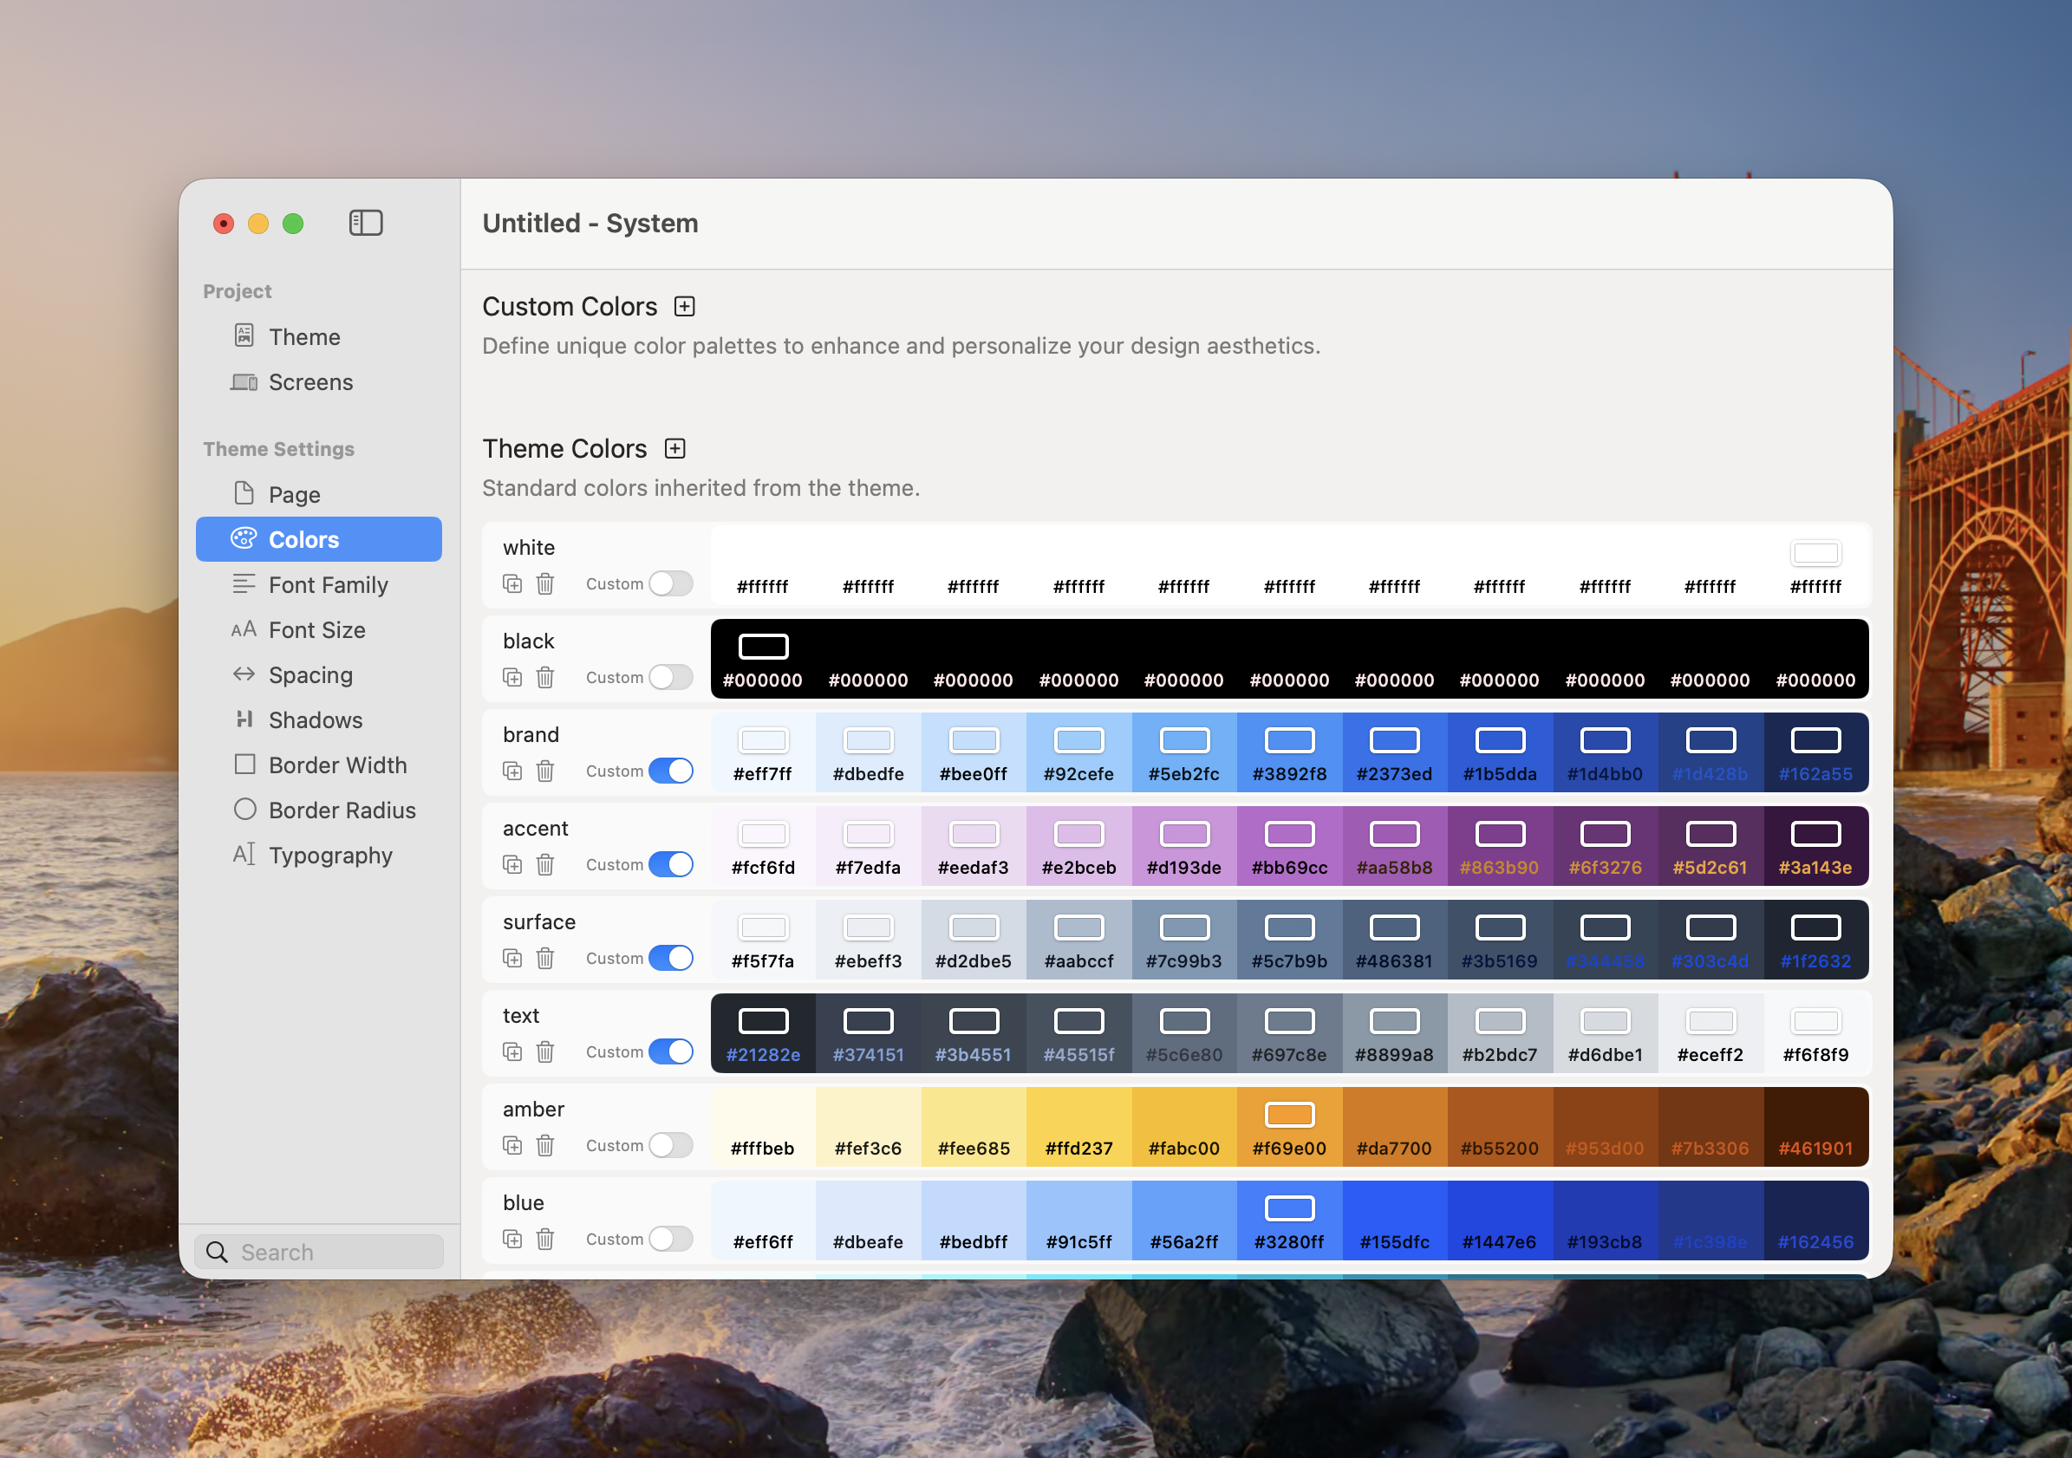Open Border Radius settings
2072x1458 pixels.
tap(319, 811)
